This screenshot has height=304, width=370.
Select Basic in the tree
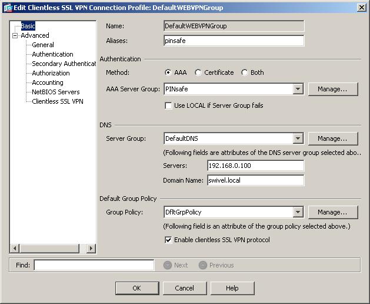(x=28, y=26)
